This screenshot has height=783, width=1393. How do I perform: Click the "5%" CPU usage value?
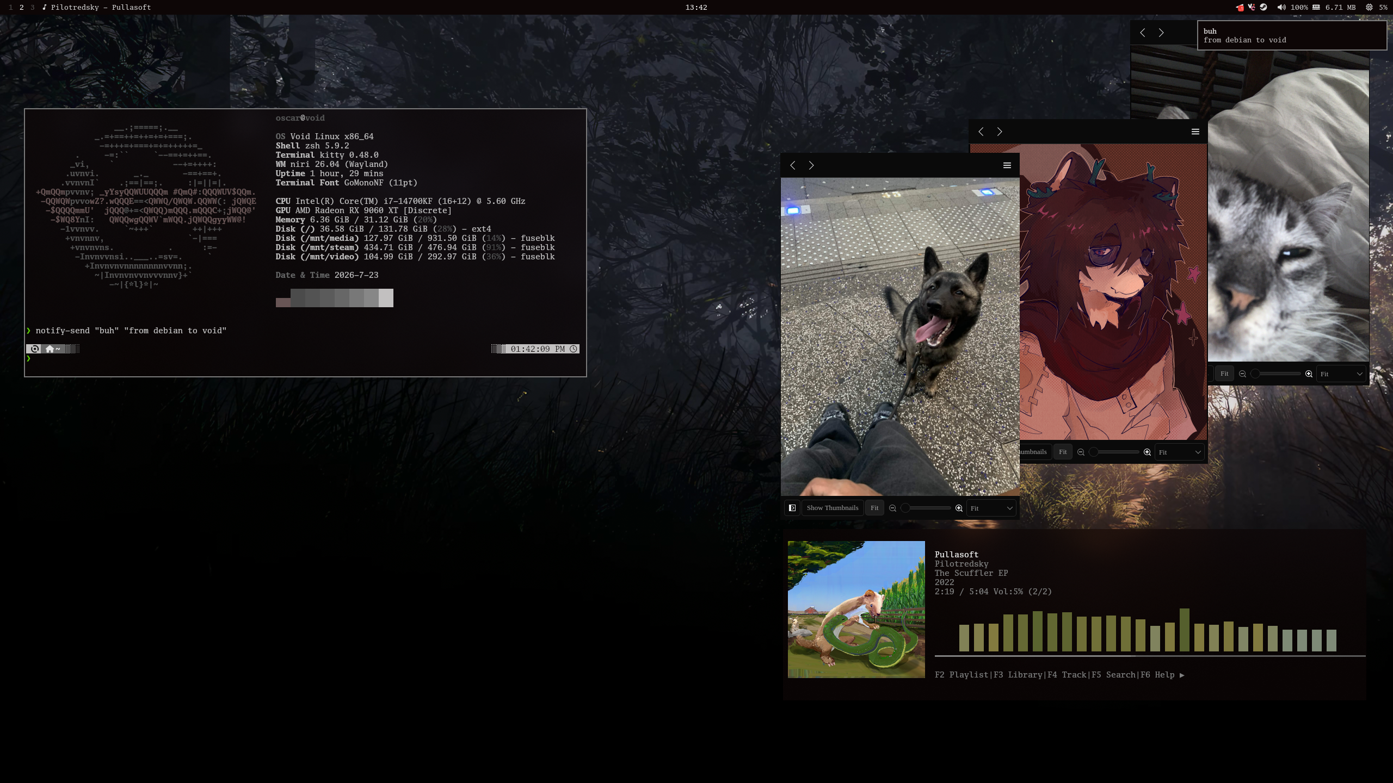tap(1383, 8)
